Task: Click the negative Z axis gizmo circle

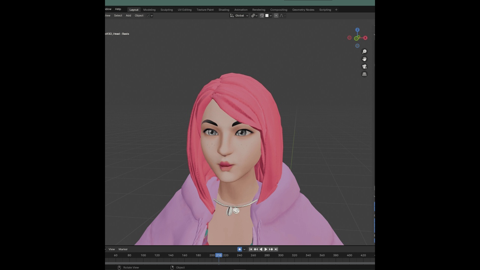Action: (357, 46)
